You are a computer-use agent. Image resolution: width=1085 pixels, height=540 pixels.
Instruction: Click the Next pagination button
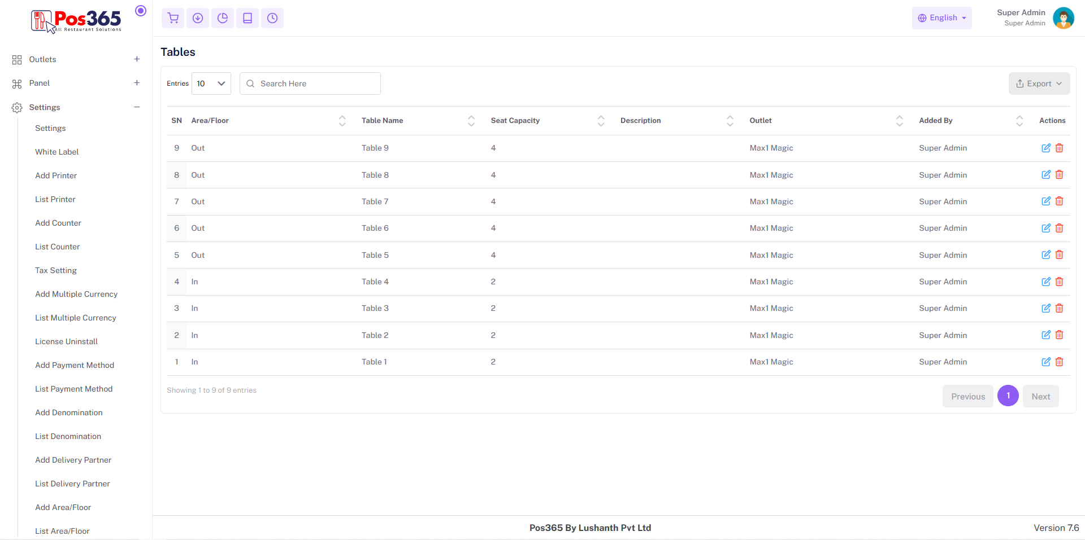click(1040, 396)
